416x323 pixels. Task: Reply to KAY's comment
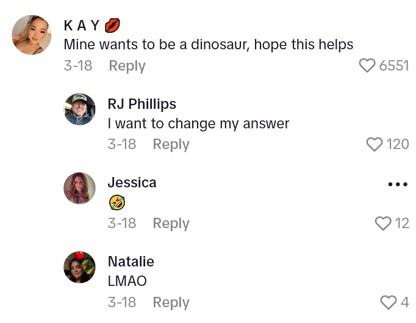pos(127,66)
